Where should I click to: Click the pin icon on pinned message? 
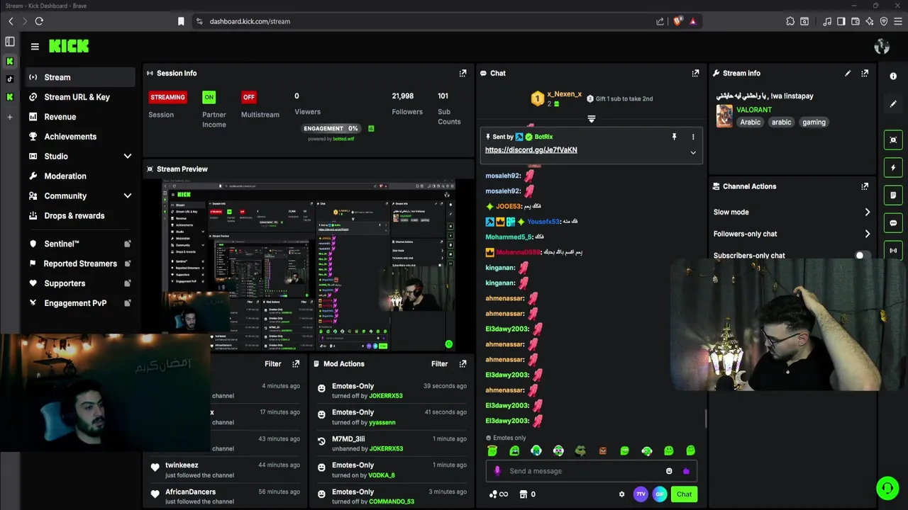coord(674,137)
